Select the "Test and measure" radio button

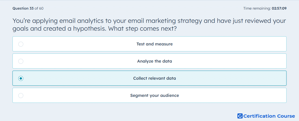pyautogui.click(x=21, y=44)
